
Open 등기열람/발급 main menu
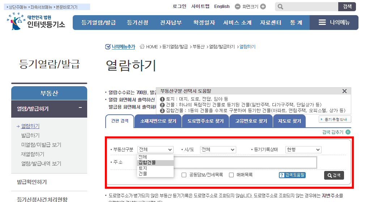click(x=98, y=22)
